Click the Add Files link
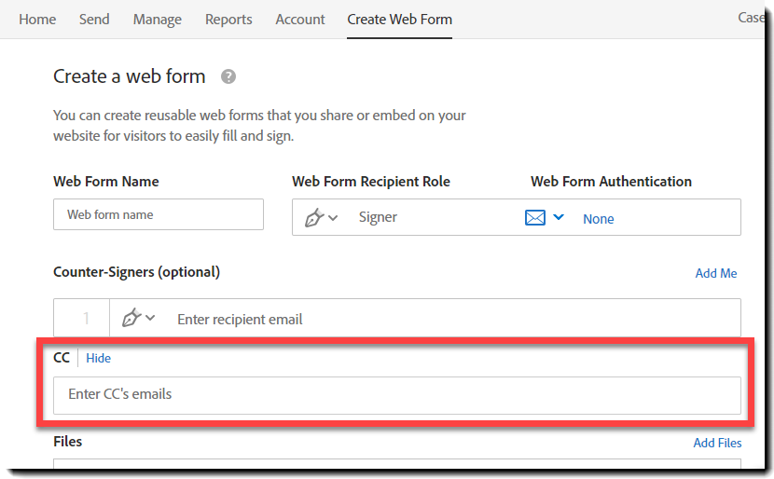This screenshot has width=774, height=479. click(x=717, y=443)
